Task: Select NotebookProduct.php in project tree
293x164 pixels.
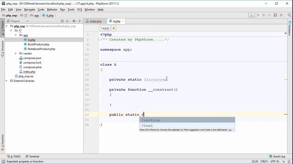Action: tap(41, 49)
